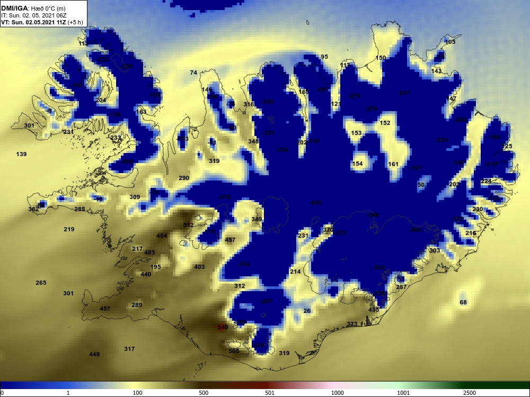Select the 68 value offshore southeast
Screen dimensions: 530x397
tap(463, 302)
